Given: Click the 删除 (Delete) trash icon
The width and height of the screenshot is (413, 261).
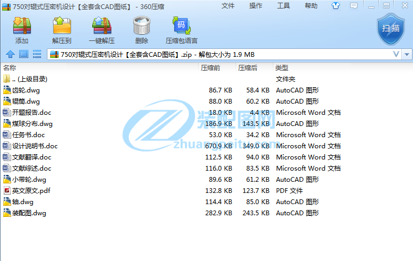Looking at the screenshot, I should pyautogui.click(x=142, y=30).
